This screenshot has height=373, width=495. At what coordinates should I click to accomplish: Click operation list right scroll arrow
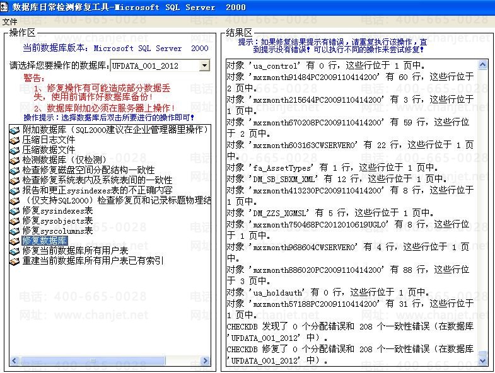[206, 360]
